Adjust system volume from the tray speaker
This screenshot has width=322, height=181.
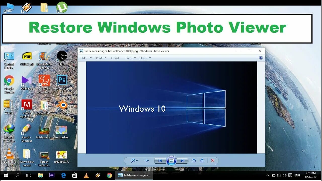click(284, 175)
